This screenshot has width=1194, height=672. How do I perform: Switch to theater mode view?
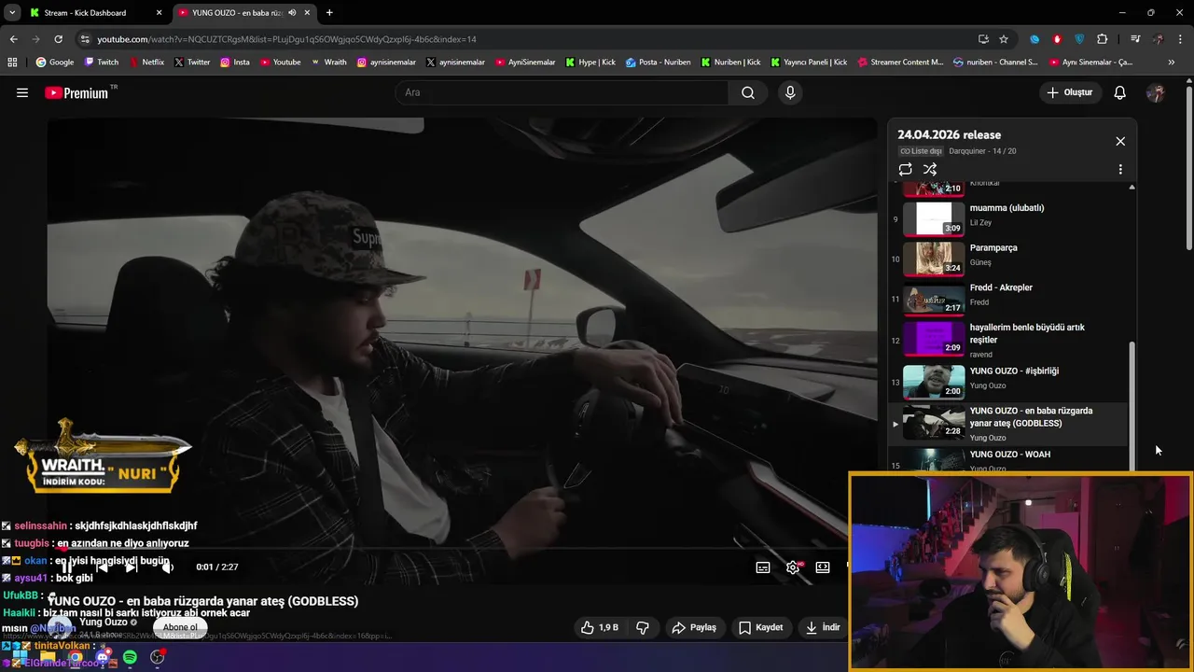823,567
